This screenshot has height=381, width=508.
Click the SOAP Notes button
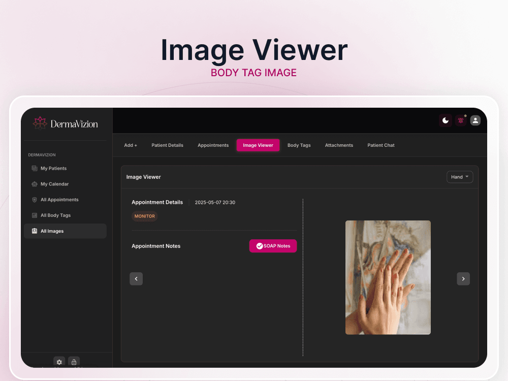click(x=273, y=246)
